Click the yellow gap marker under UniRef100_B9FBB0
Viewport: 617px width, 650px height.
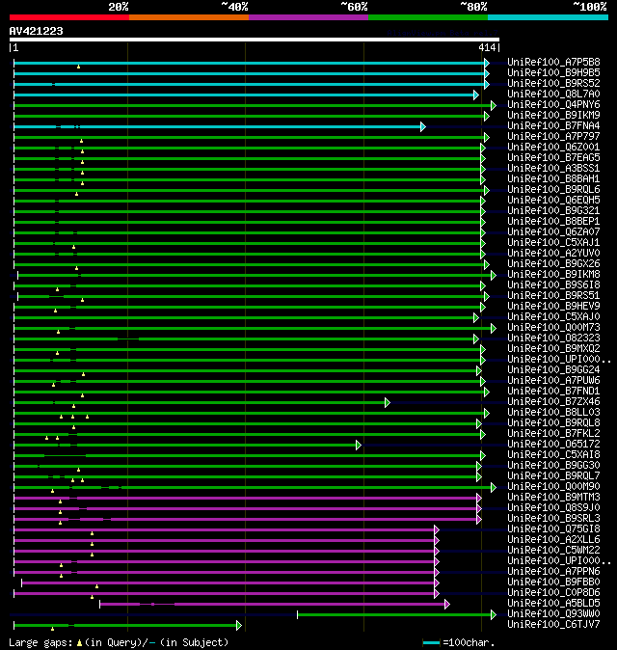pyautogui.click(x=97, y=586)
